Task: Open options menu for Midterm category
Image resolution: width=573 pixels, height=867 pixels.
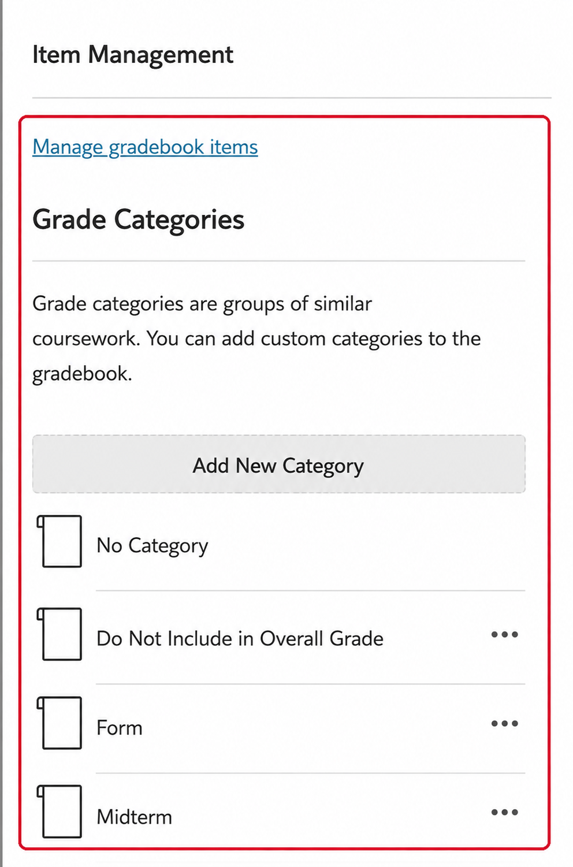Action: tap(504, 812)
